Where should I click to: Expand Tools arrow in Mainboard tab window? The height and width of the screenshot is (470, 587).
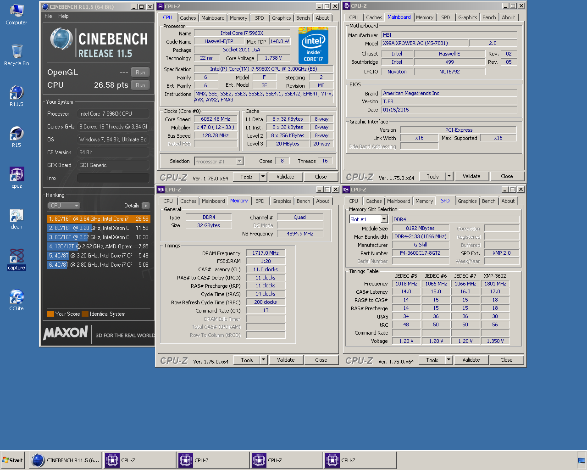coord(449,176)
